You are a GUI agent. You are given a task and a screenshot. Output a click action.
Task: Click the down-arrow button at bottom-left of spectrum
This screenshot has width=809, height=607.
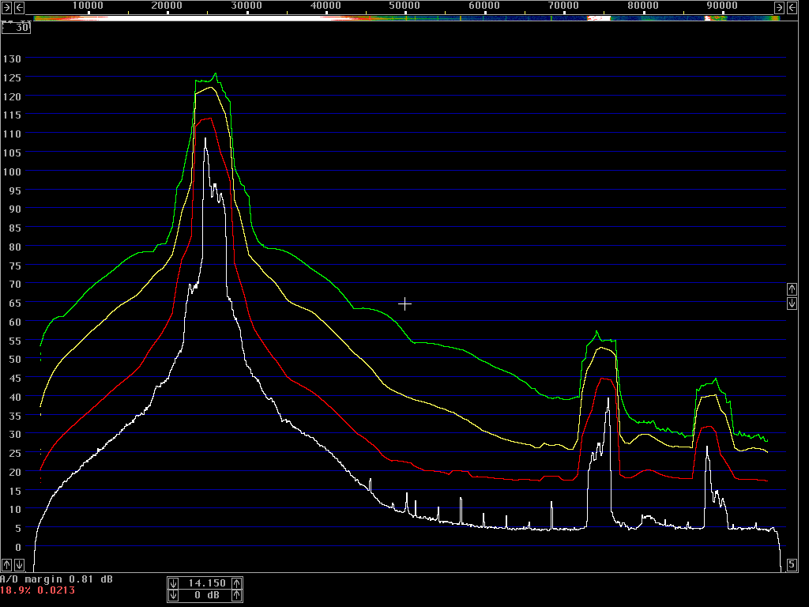19,564
